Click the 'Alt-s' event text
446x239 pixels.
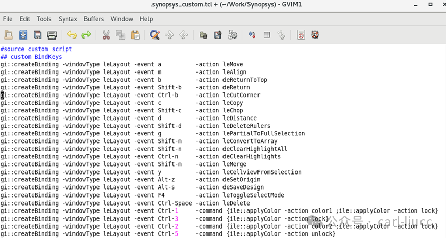[x=166, y=187]
